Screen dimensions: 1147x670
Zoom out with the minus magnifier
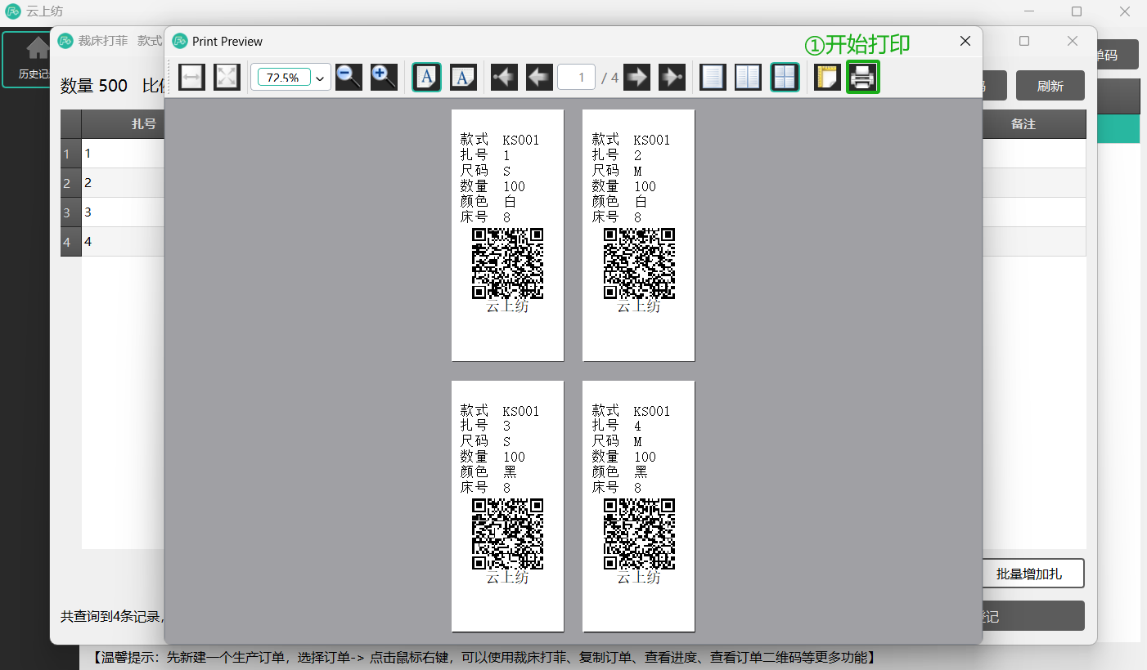(349, 78)
